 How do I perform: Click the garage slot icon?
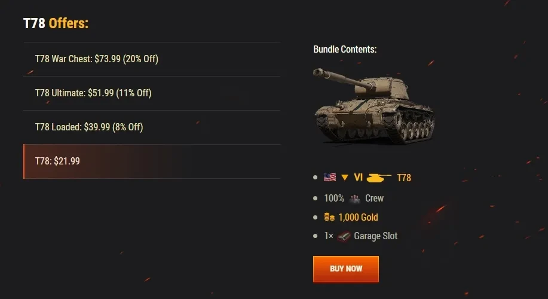pos(343,236)
